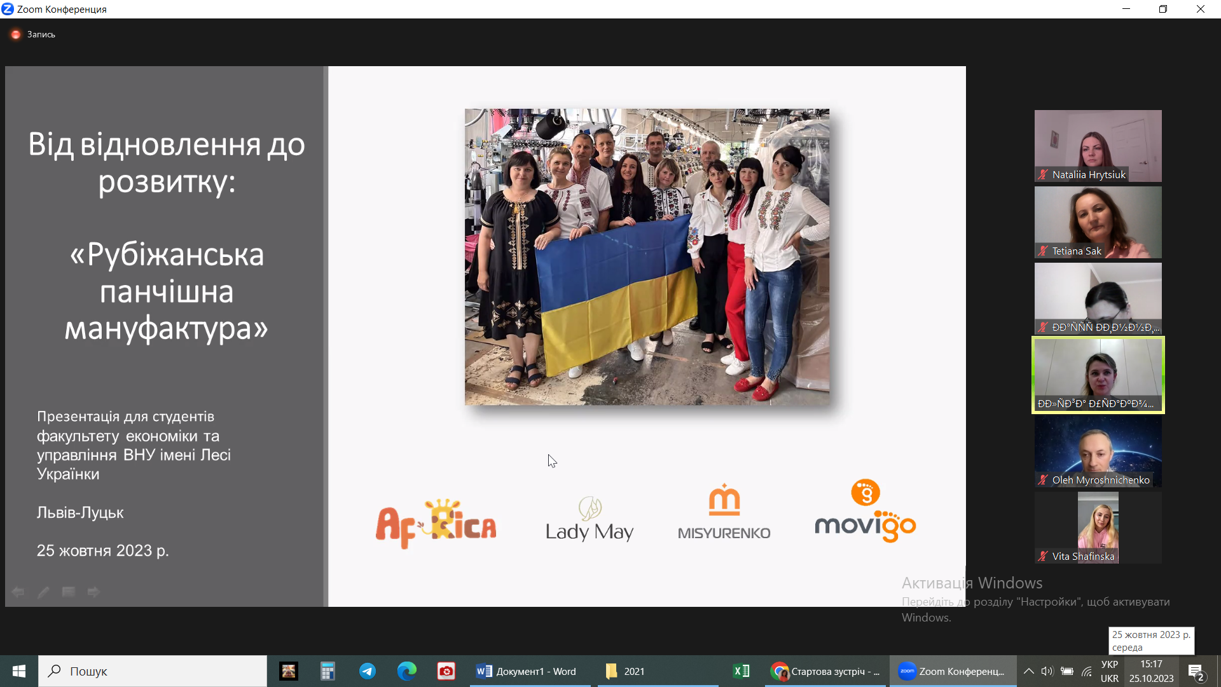Click the next slide arrow icon
This screenshot has height=687, width=1221.
93,592
